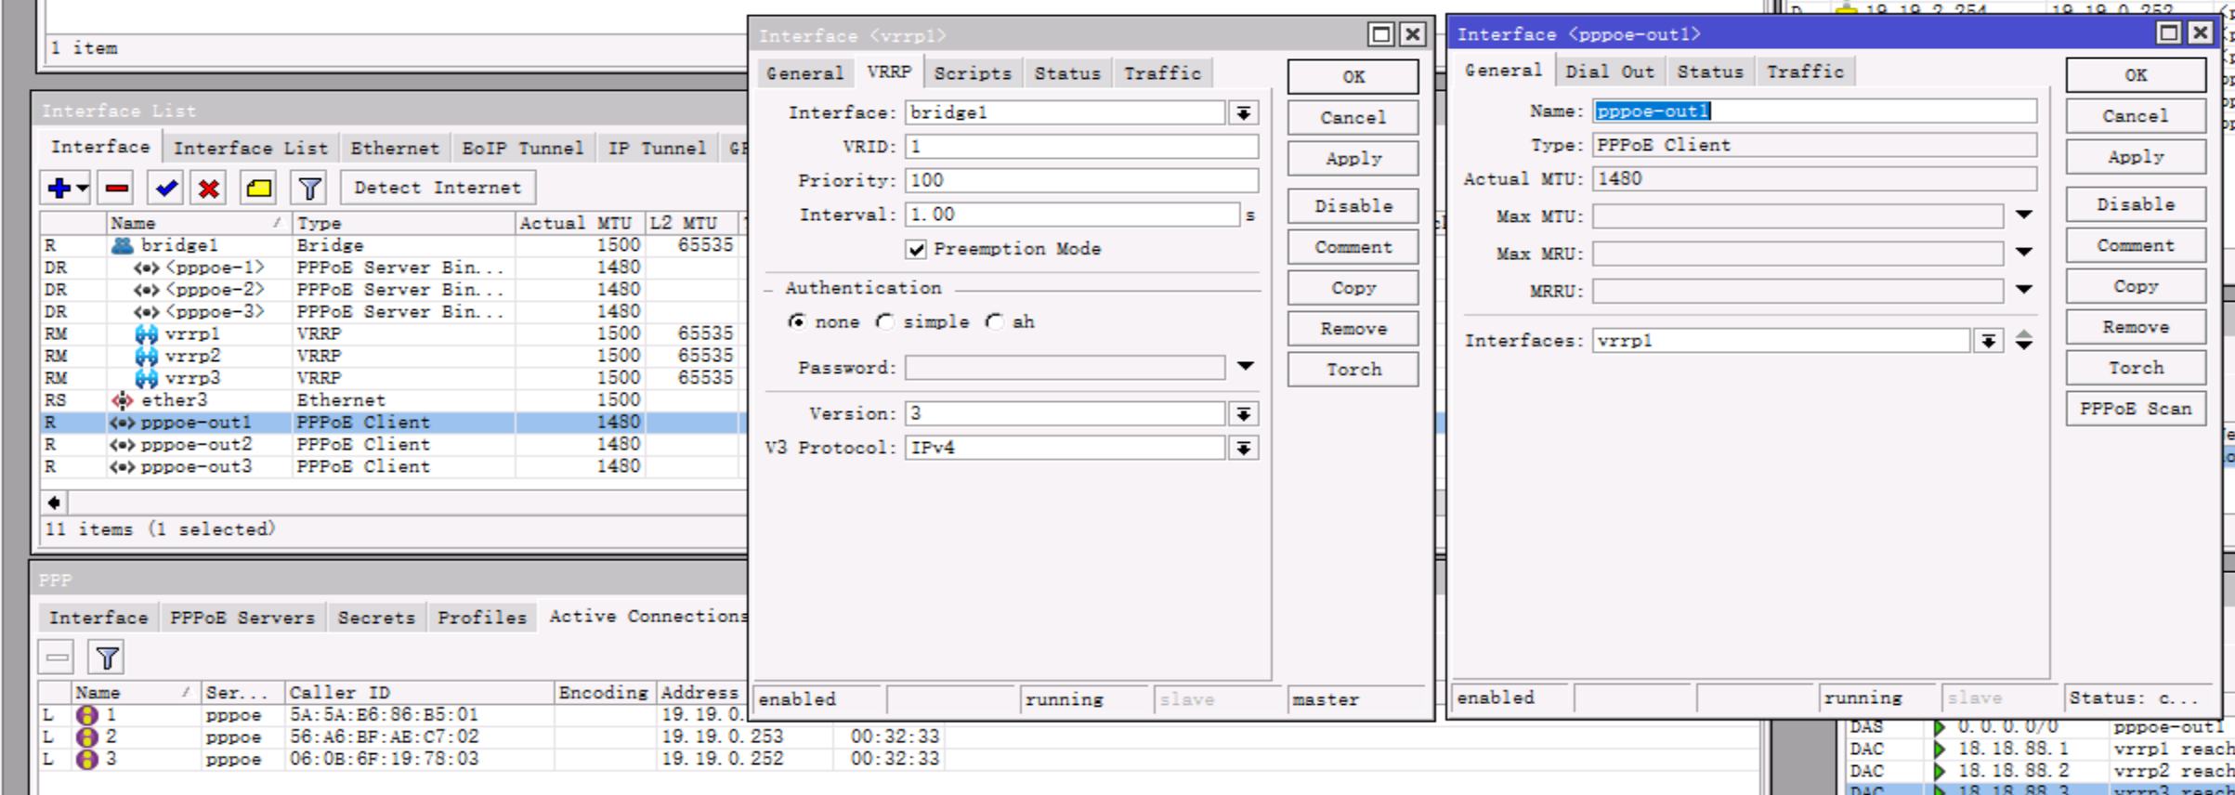The height and width of the screenshot is (795, 2235).
Task: Click the Filter funnel icon in Interface List
Action: tap(309, 188)
